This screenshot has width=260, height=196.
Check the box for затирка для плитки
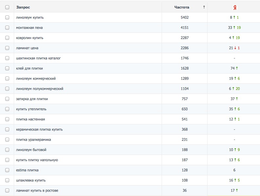[x=7, y=99]
